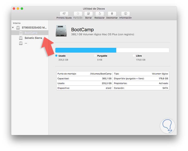Viewport: 188px width, 151px height.
Task: Click the Borrar erase icon
Action: click(x=89, y=14)
